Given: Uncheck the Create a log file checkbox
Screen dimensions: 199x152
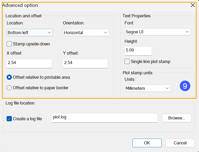Looking at the screenshot, I should [9, 119].
